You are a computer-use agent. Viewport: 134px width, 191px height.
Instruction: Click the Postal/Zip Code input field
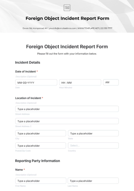point(41,146)
